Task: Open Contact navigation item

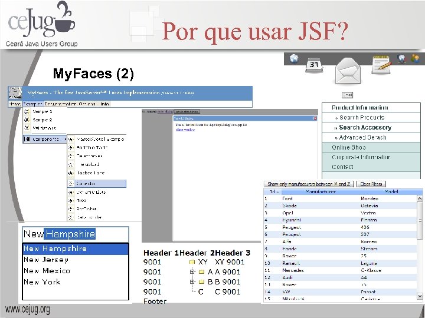Action: (371, 167)
